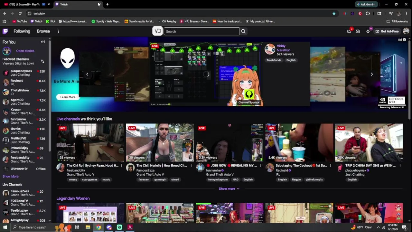412x232 pixels.
Task: Open Spotify Web Player bookmark
Action: 106,21
